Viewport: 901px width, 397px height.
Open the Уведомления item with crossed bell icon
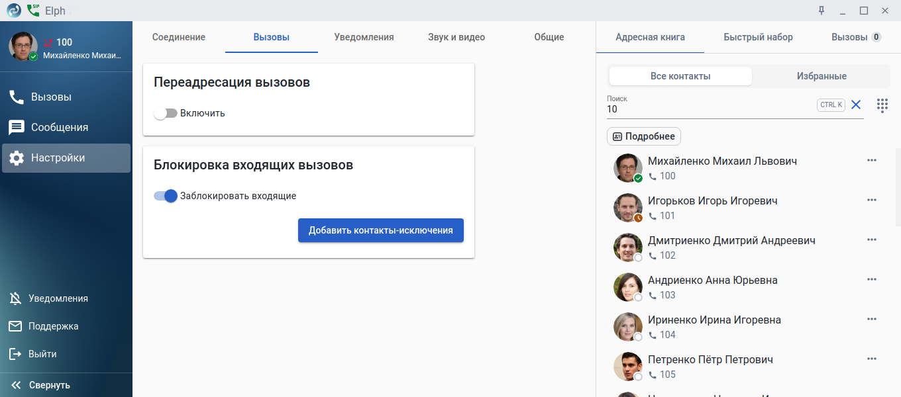point(66,298)
